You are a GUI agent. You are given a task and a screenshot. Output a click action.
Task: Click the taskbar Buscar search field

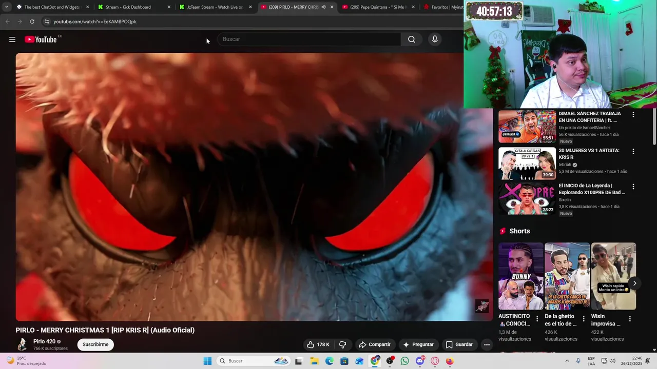pos(253,361)
